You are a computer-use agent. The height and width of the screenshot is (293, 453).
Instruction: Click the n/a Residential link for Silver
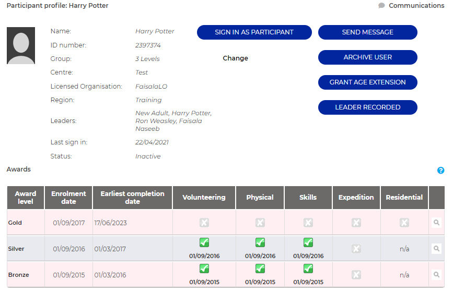pos(404,249)
